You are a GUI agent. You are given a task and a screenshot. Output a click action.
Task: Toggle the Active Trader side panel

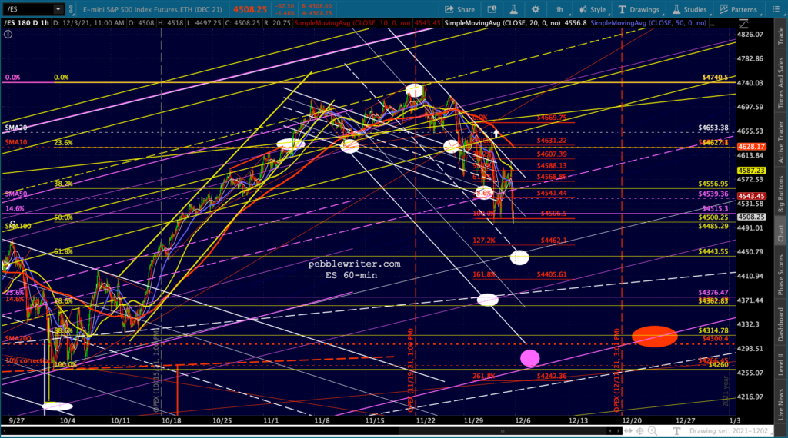tap(779, 138)
